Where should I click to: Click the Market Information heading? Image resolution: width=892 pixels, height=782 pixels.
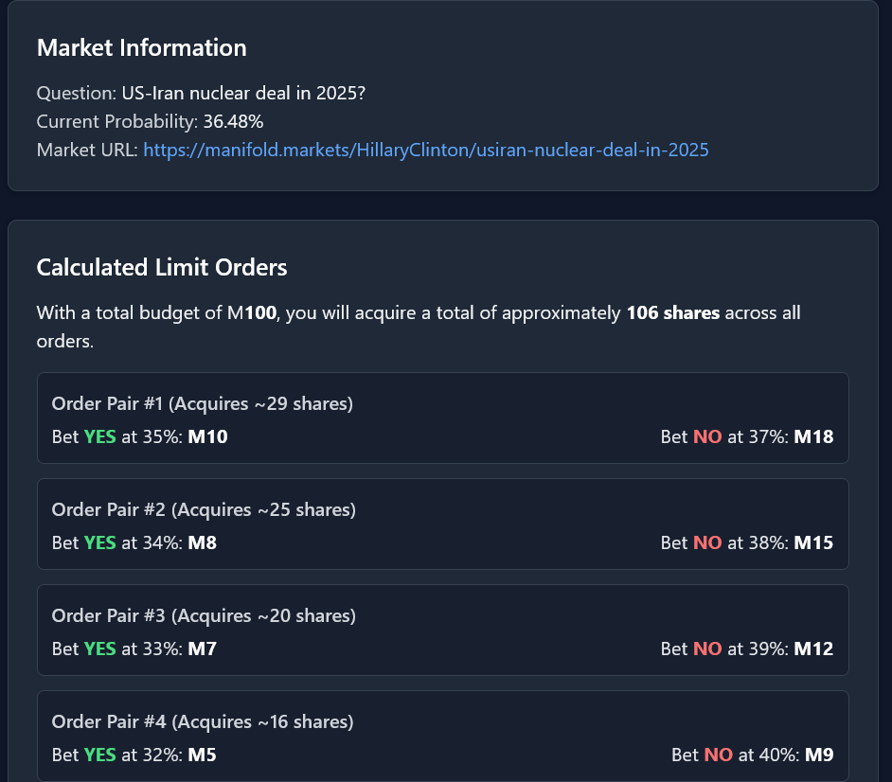[142, 47]
